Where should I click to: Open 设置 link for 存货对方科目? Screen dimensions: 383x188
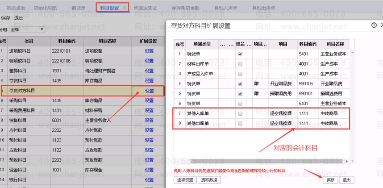pyautogui.click(x=150, y=91)
